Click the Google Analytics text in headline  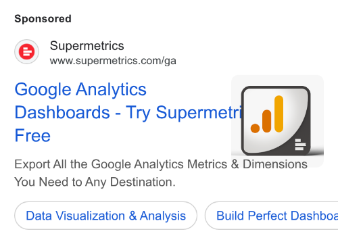tap(80, 90)
